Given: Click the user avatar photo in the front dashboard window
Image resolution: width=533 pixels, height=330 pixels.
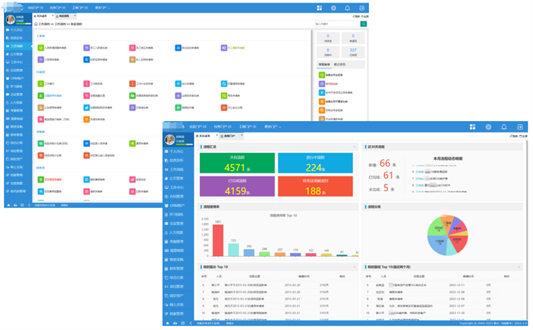Looking at the screenshot, I should coord(170,139).
